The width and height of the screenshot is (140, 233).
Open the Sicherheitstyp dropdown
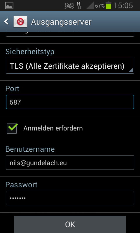click(70, 66)
